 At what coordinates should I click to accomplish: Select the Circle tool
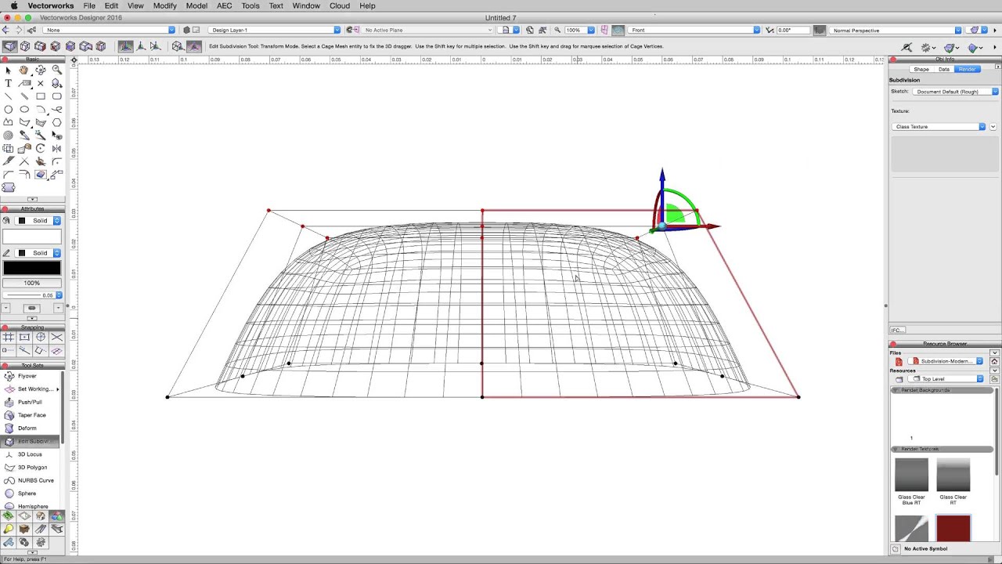[9, 110]
